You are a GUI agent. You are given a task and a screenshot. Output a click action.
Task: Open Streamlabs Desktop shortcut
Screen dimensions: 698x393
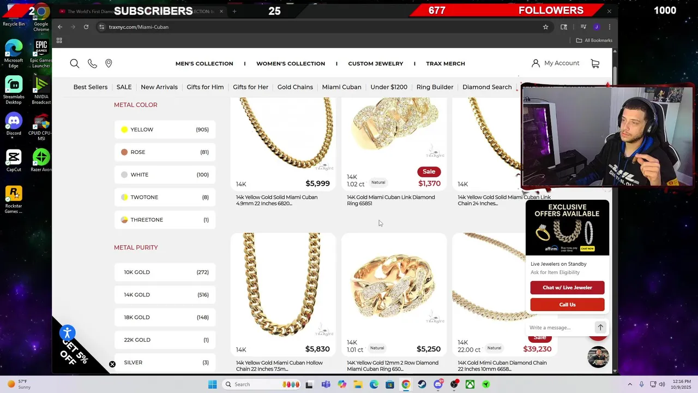14,90
